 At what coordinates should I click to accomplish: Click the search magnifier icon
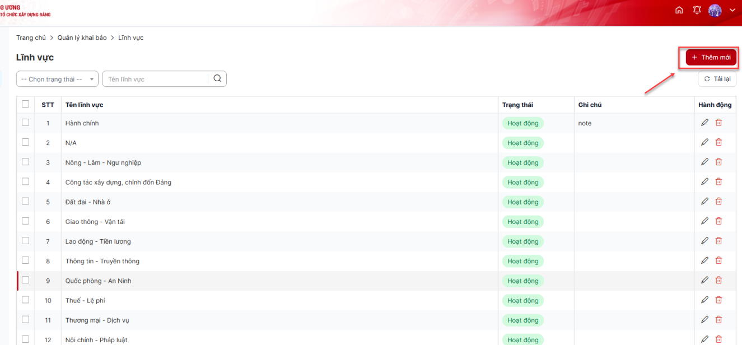(217, 79)
